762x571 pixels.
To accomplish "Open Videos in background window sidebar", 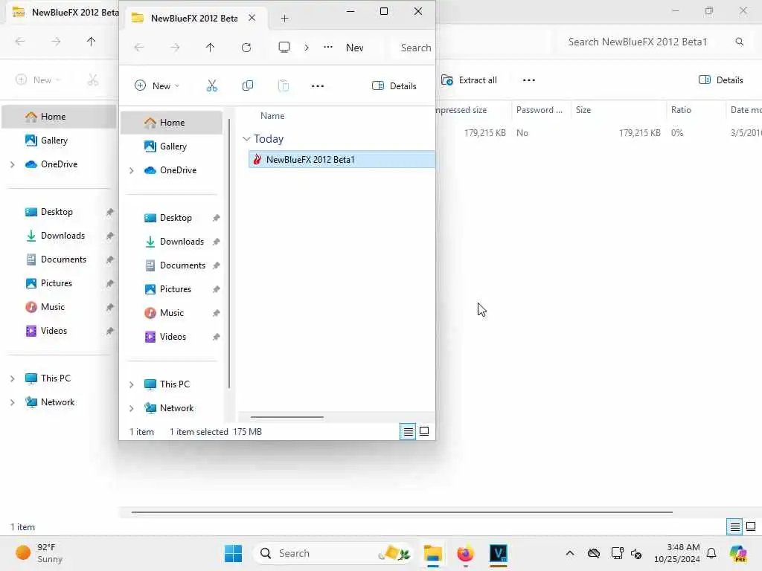I will coord(60,331).
